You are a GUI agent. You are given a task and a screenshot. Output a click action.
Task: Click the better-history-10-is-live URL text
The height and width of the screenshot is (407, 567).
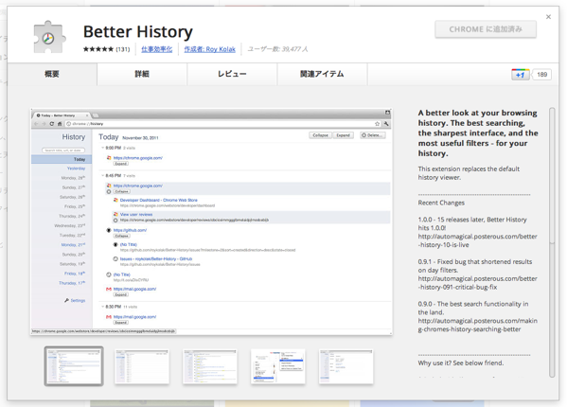[x=477, y=240]
